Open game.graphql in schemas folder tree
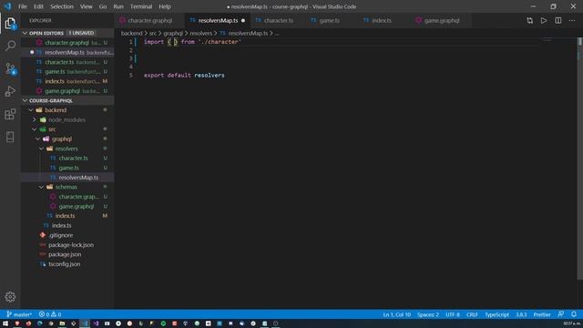This screenshot has height=328, width=583. [x=77, y=206]
